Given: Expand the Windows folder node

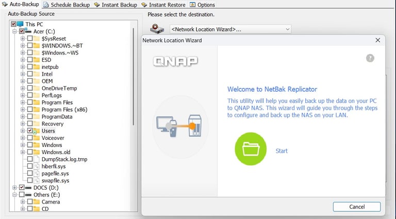Looking at the screenshot, I should pyautogui.click(x=23, y=145).
